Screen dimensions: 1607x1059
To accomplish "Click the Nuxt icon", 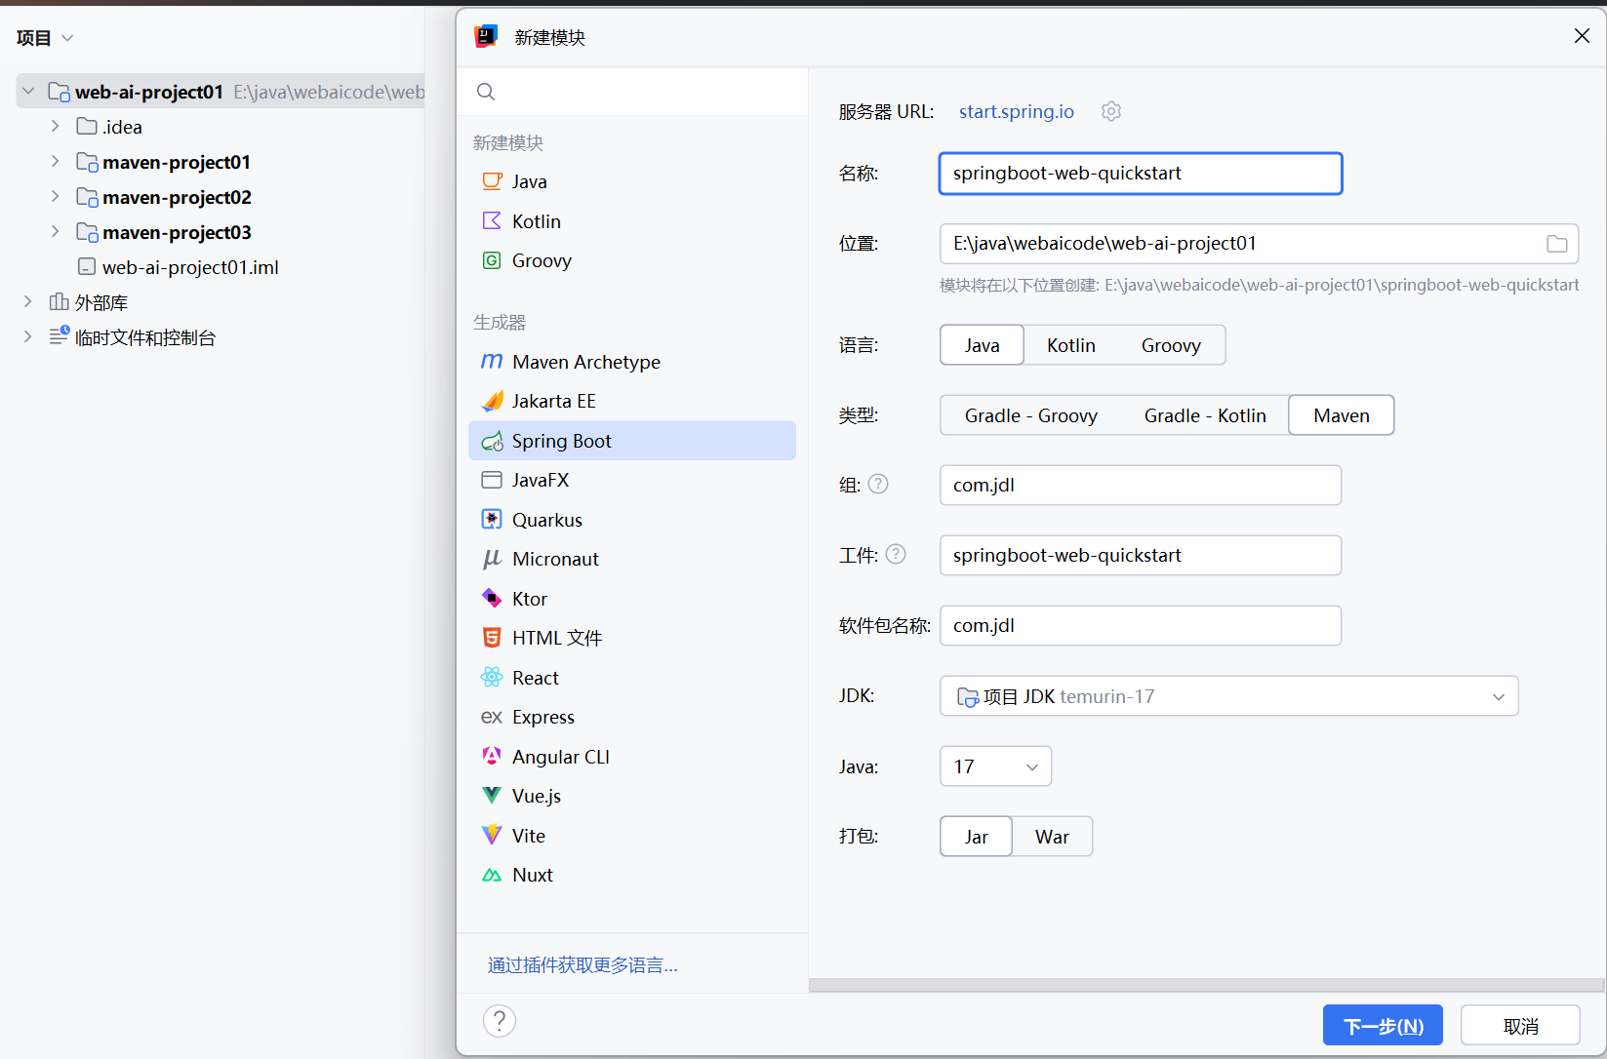I will 492,875.
